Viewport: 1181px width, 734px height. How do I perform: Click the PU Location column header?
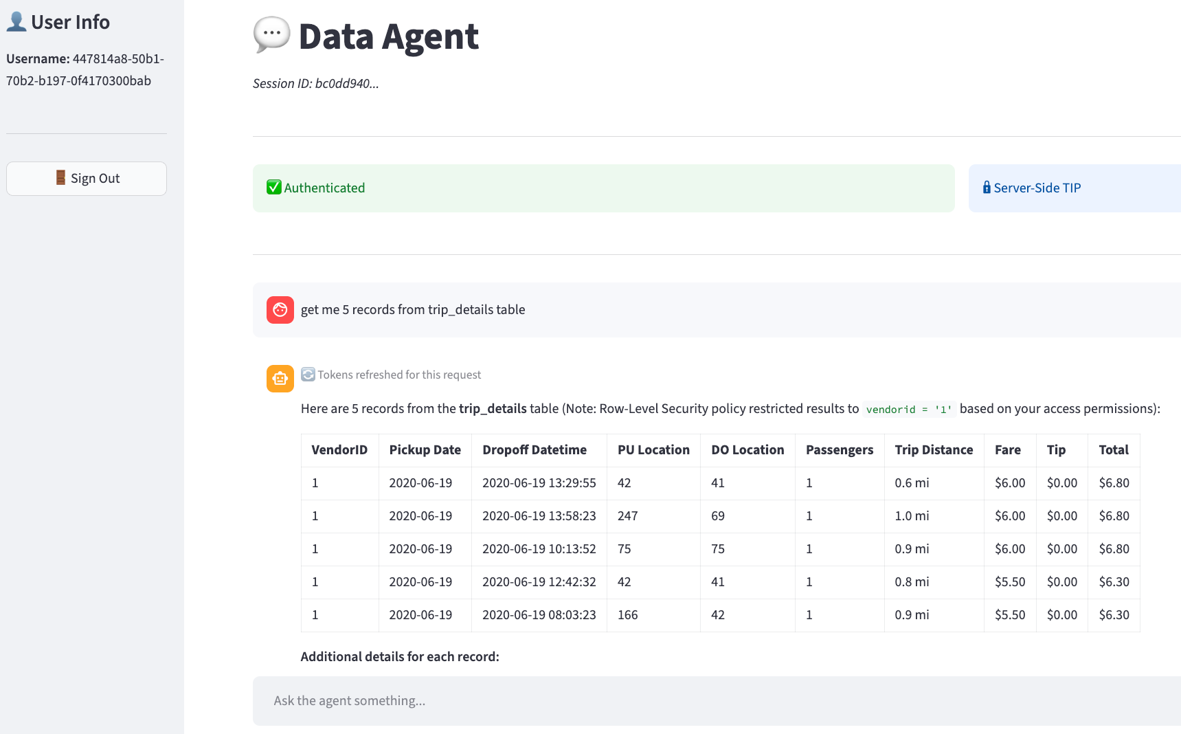pyautogui.click(x=653, y=450)
